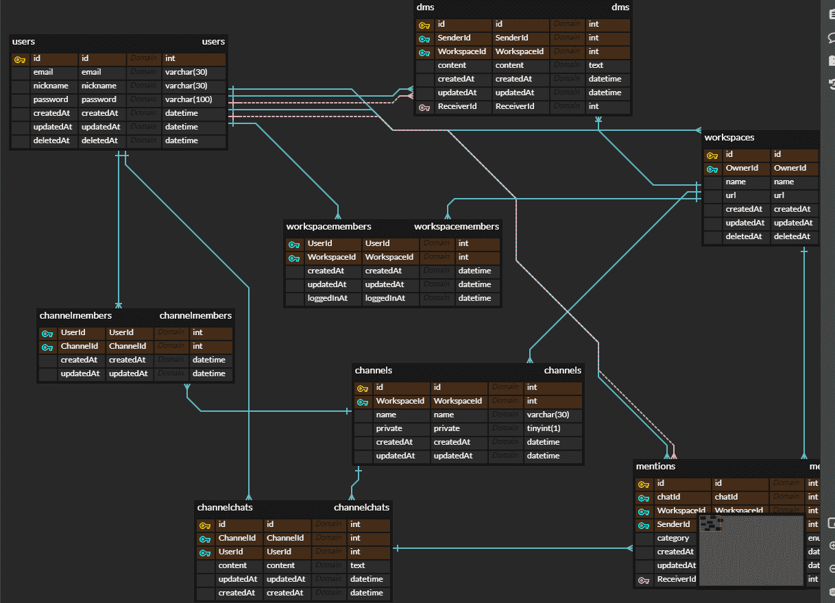835x603 pixels.
Task: Click the pink ReceiverId key icon in dms
Action: [x=424, y=107]
